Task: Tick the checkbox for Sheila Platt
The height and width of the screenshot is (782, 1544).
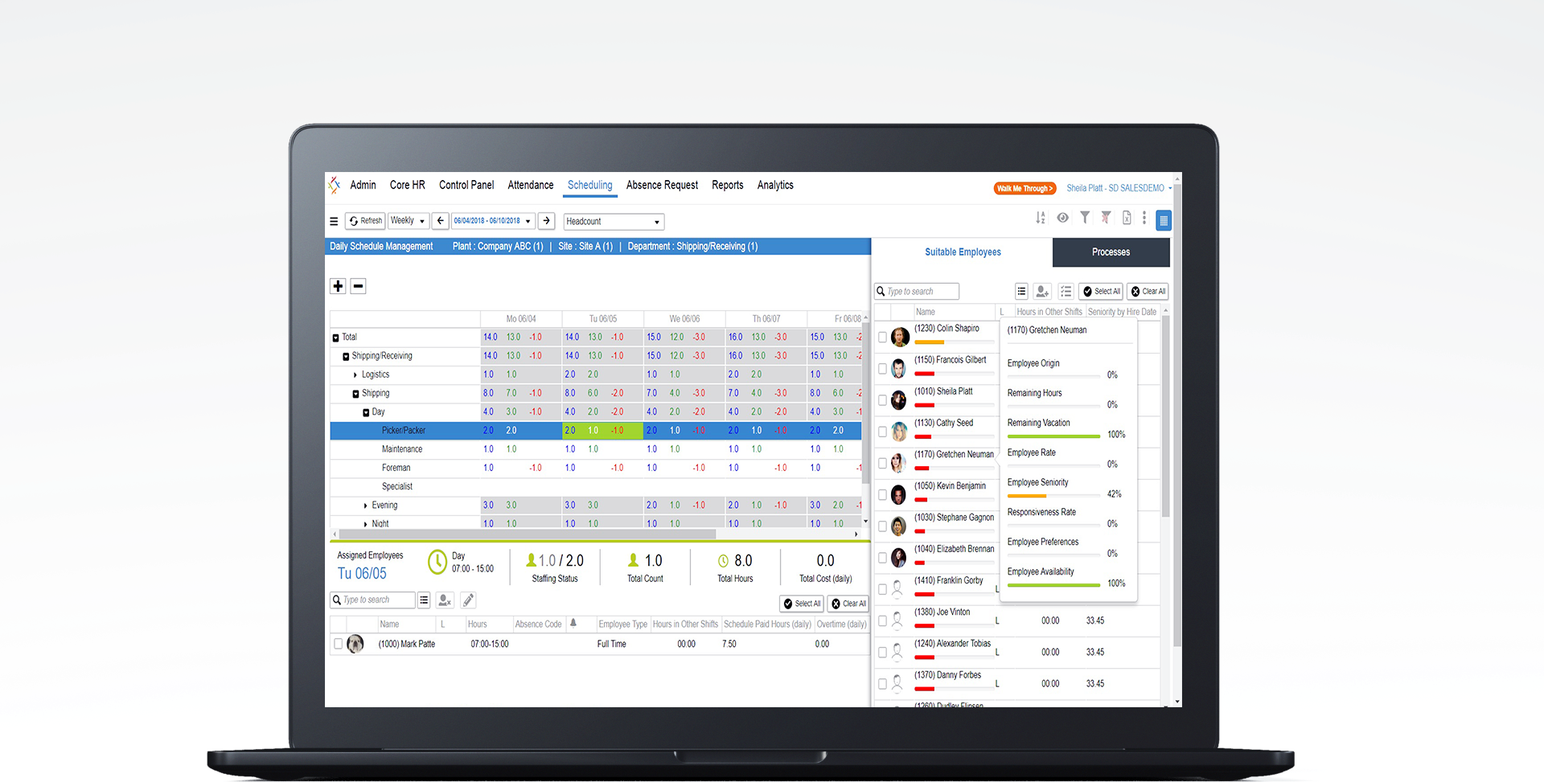Action: (882, 400)
